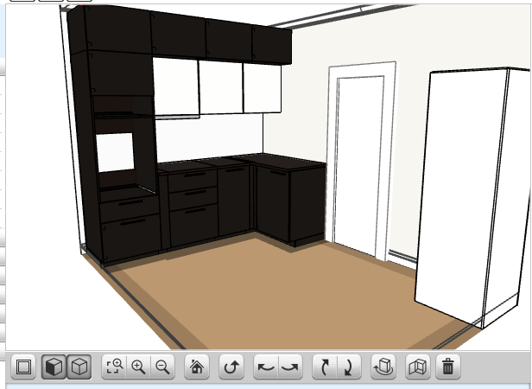Select the solid 3D shaded view
This screenshot has height=389, width=532.
click(x=54, y=367)
